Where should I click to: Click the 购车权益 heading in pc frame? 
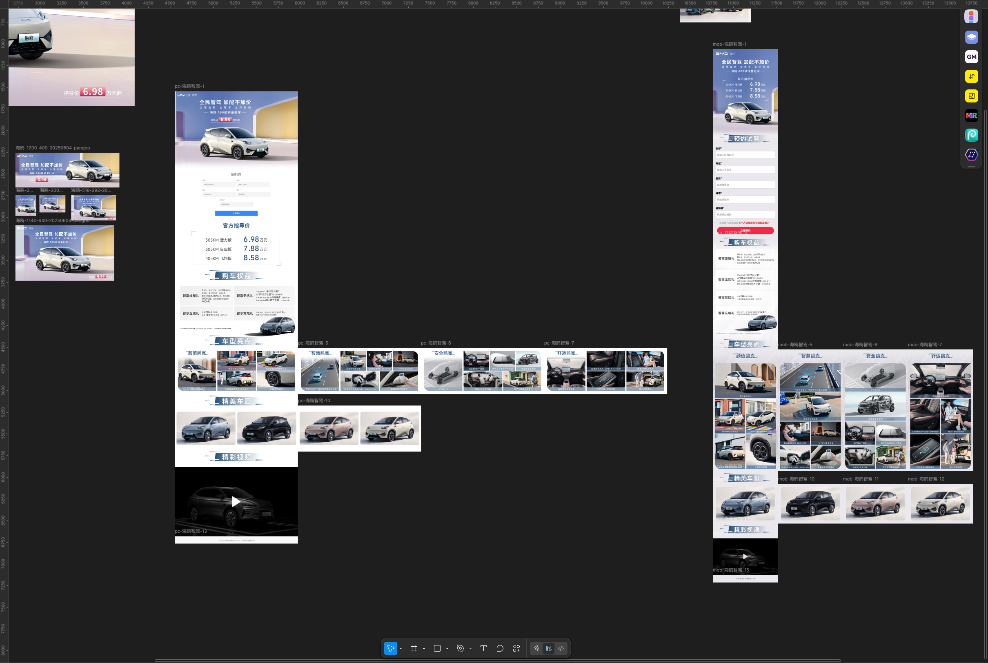236,276
